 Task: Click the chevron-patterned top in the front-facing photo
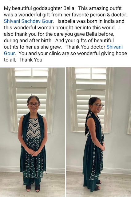[34, 128]
